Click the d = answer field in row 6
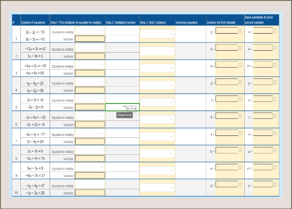The image size is (292, 209). tap(227, 116)
